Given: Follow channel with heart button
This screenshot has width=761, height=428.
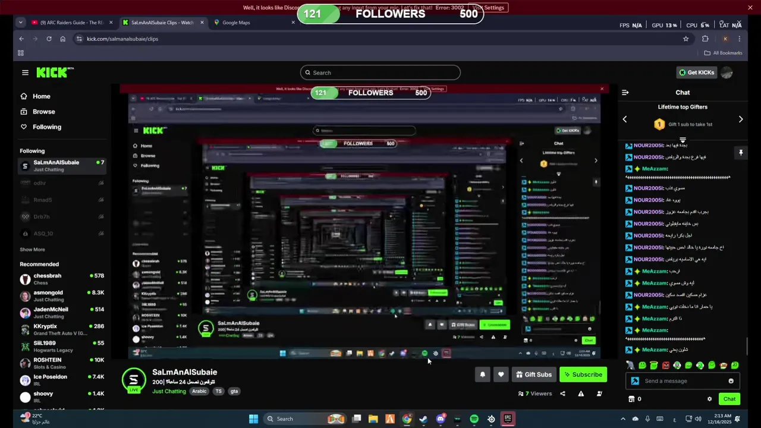Looking at the screenshot, I should tap(501, 374).
